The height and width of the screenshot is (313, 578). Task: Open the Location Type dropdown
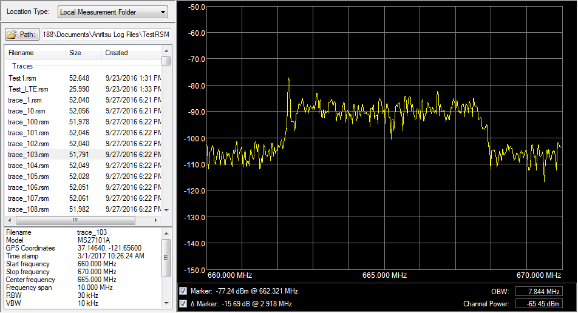[x=113, y=12]
